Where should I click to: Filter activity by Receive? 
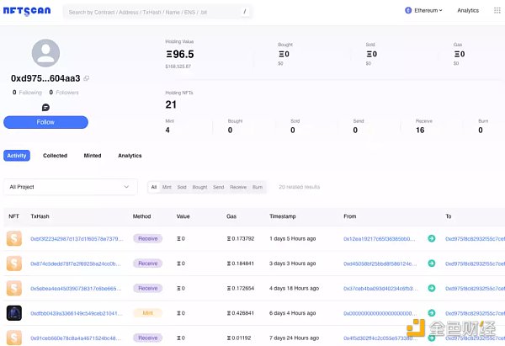(x=238, y=187)
